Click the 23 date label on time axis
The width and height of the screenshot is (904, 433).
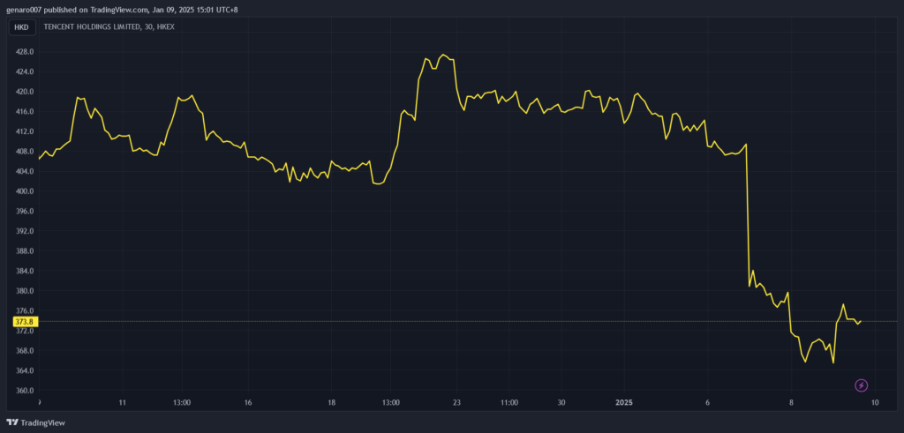pos(456,402)
